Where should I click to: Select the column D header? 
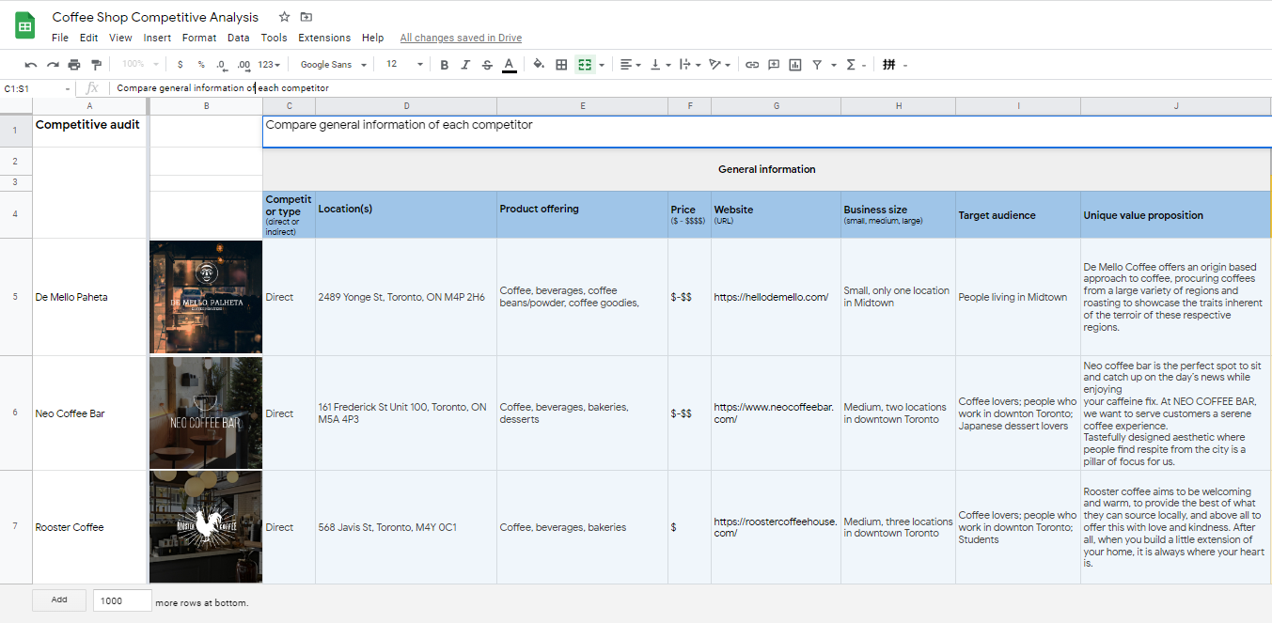406,106
